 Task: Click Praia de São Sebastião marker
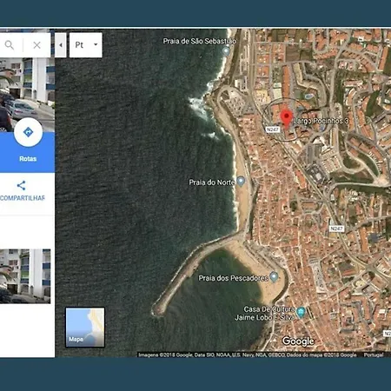pos(226,51)
